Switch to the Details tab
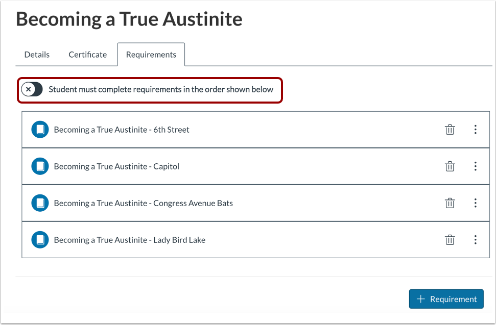The width and height of the screenshot is (496, 325). click(36, 55)
